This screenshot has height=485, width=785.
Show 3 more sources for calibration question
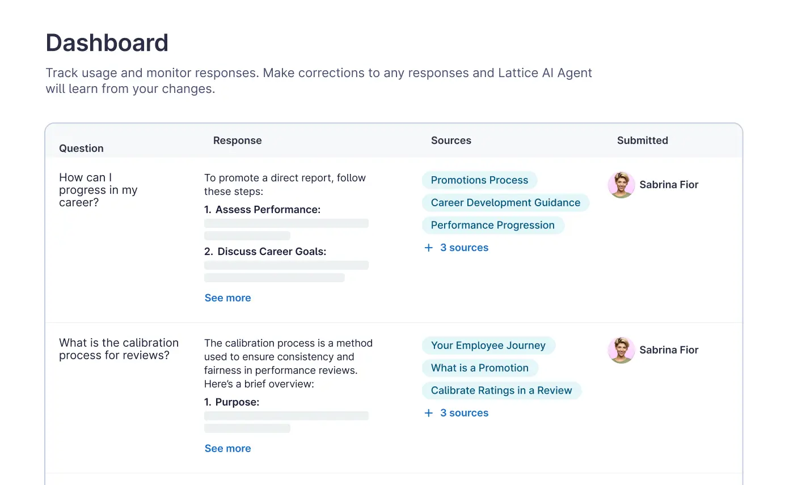tap(464, 413)
